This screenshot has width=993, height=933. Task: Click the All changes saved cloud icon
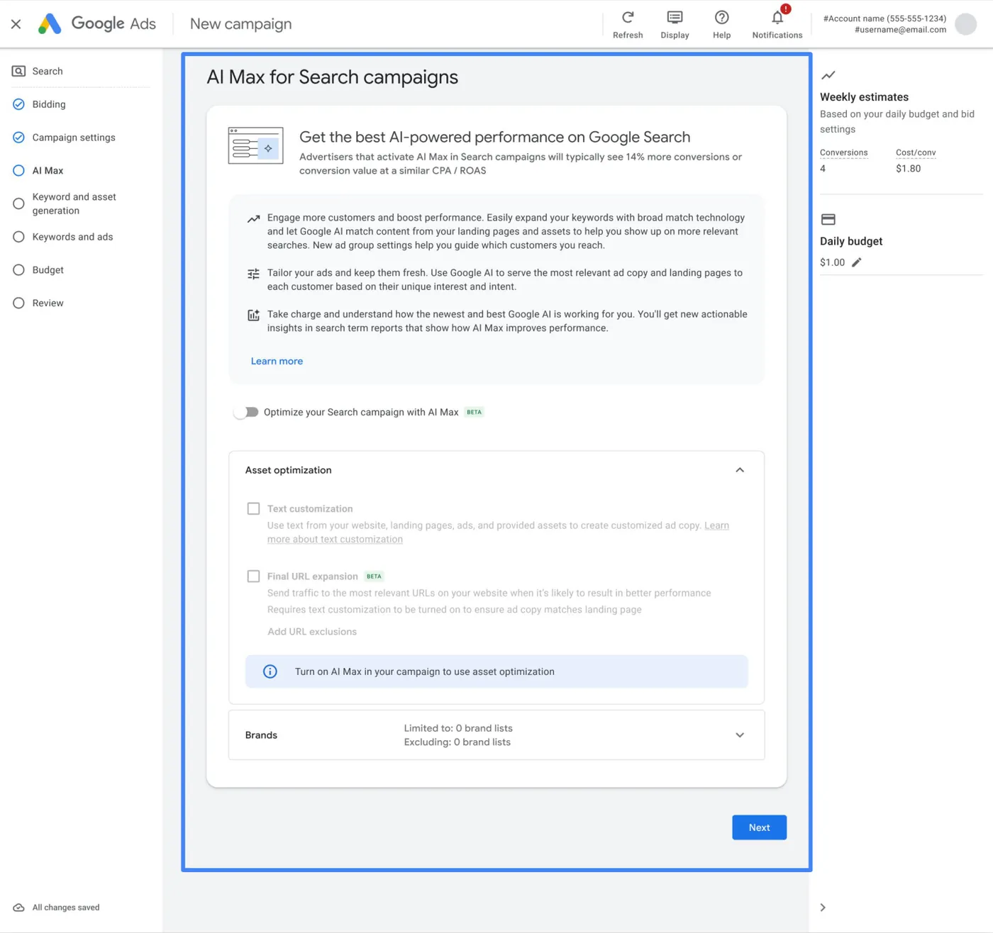coord(19,907)
